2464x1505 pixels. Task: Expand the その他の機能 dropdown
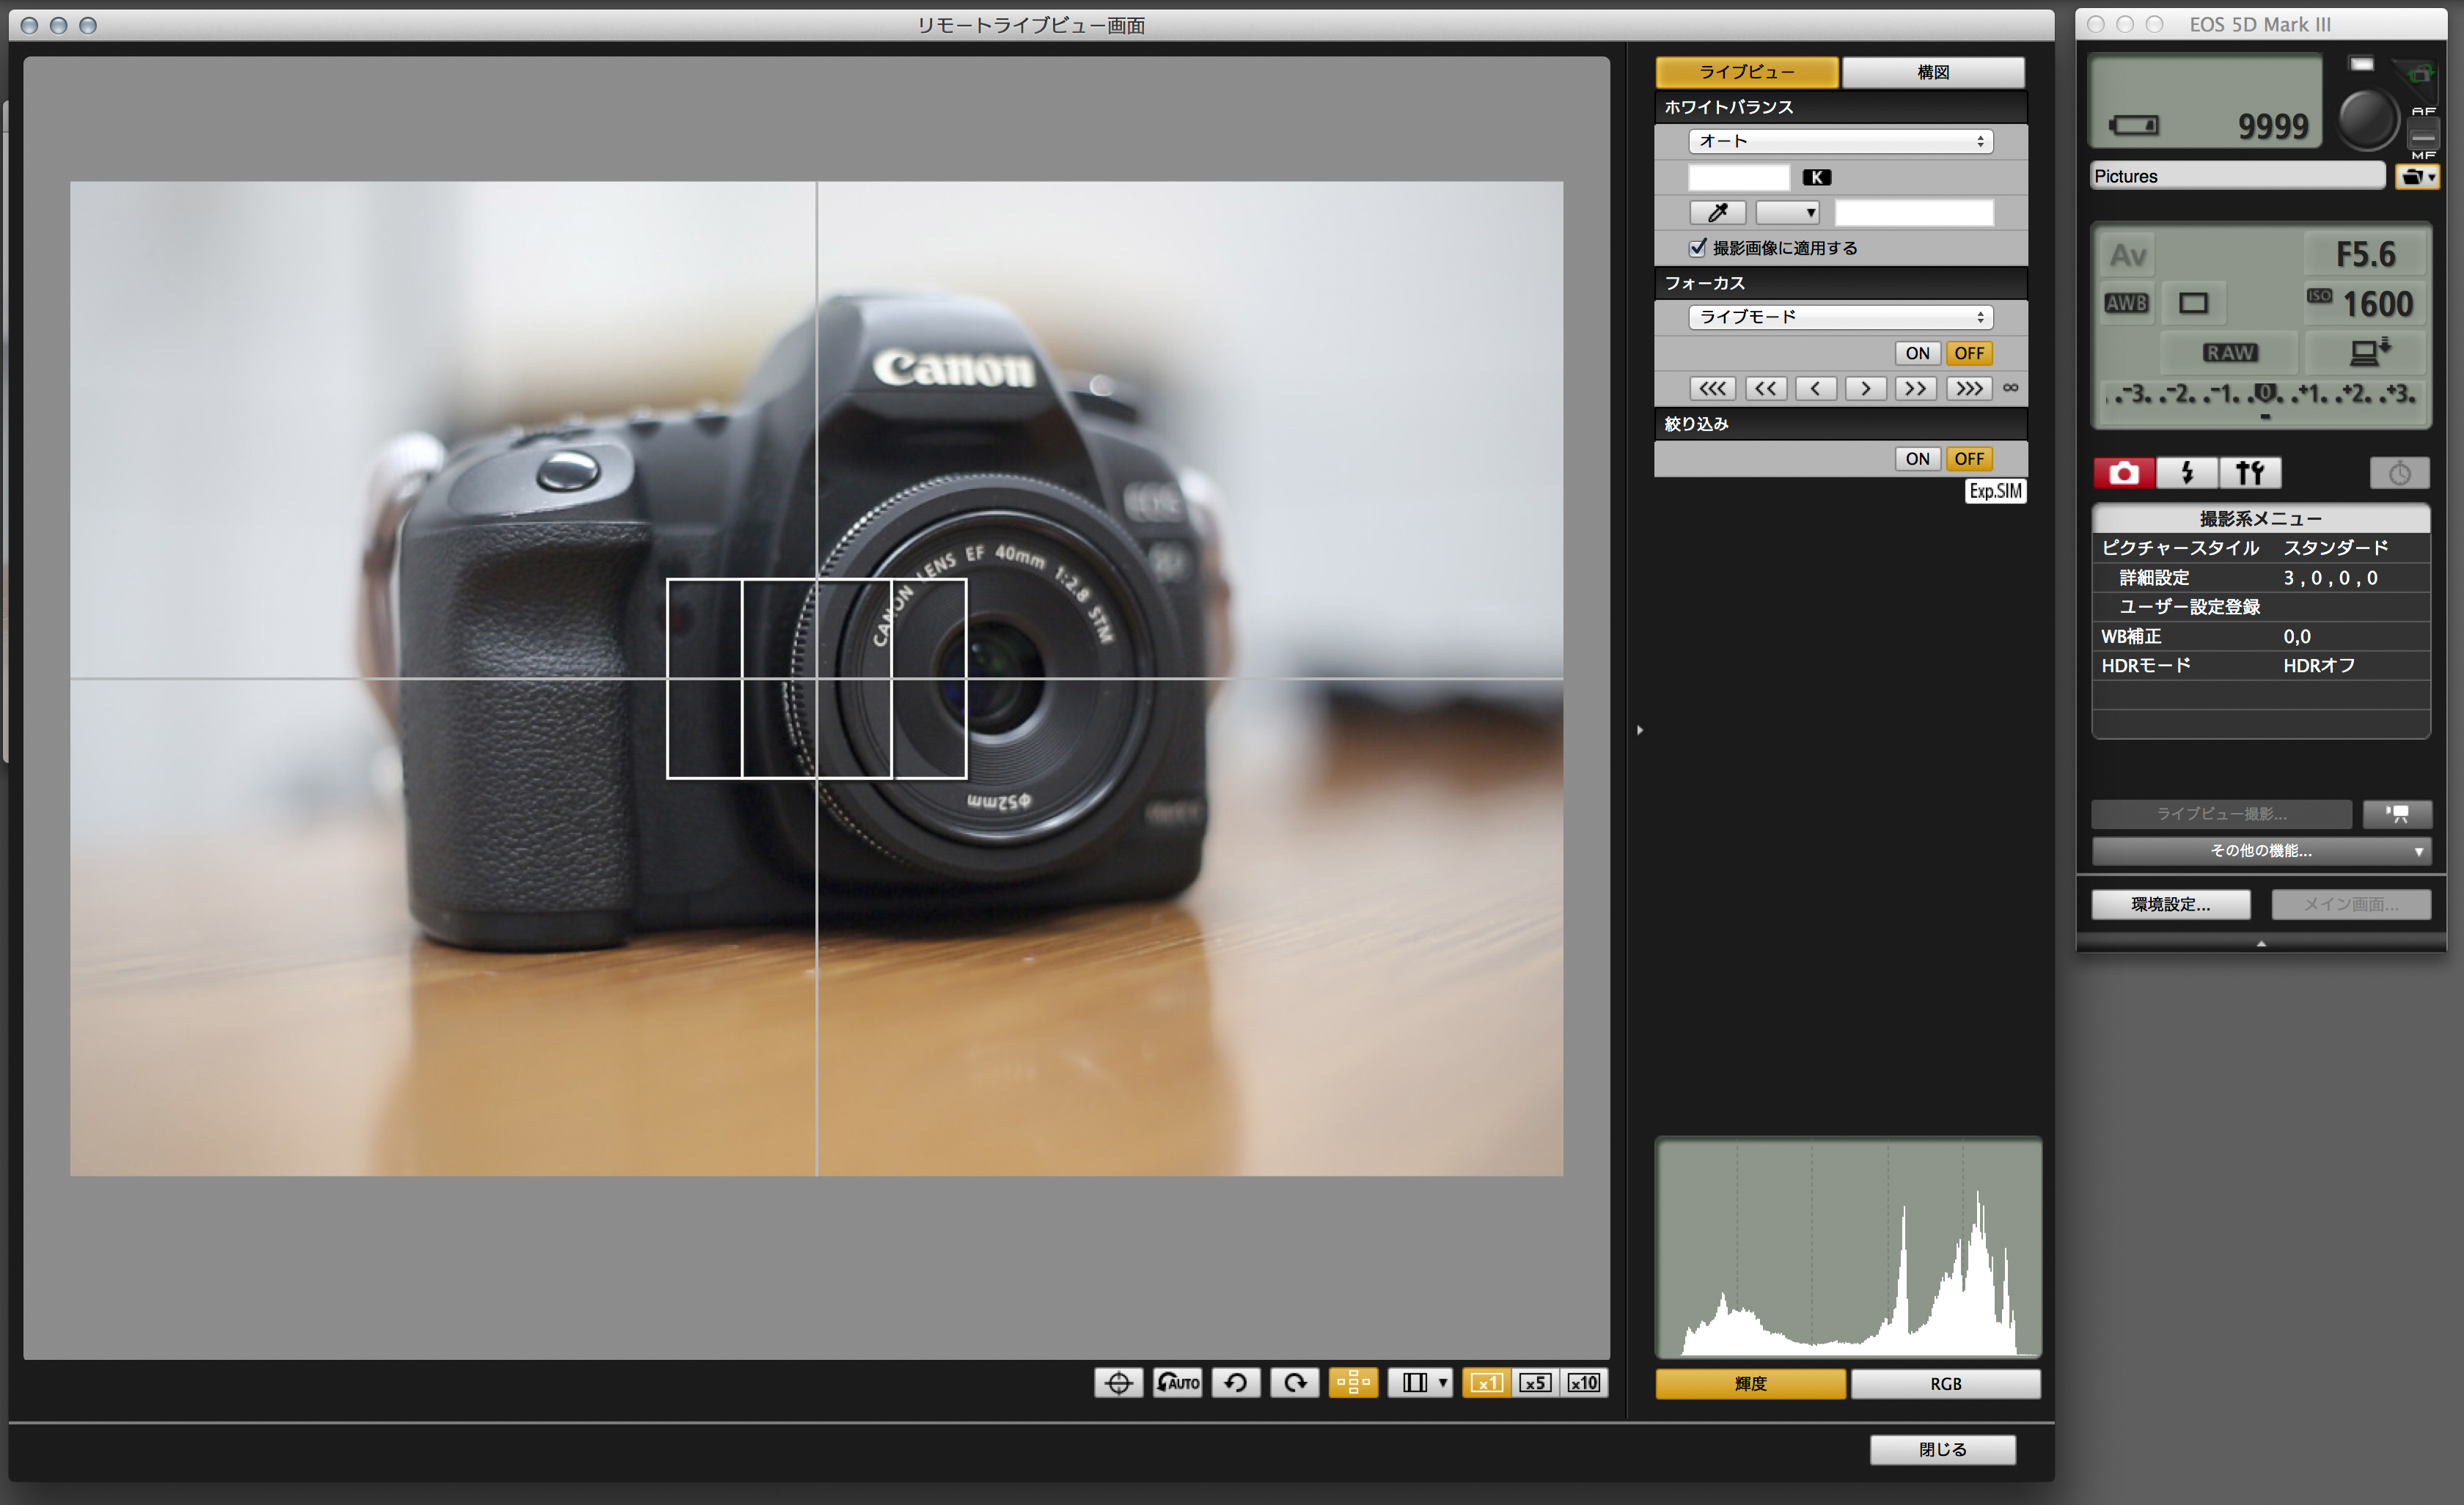tap(2260, 851)
